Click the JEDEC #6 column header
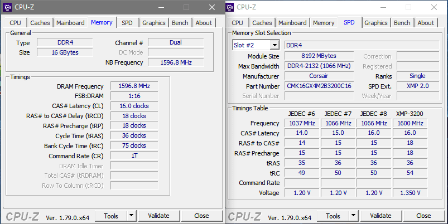 [x=301, y=114]
